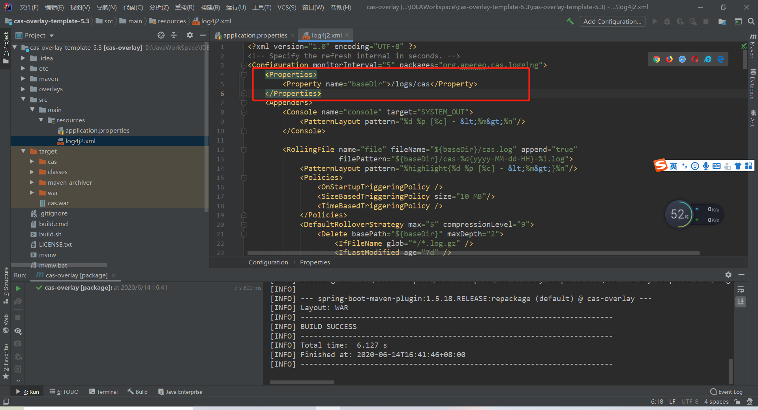The image size is (758, 410).
Task: Open in Safari browser icon
Action: tap(682, 59)
